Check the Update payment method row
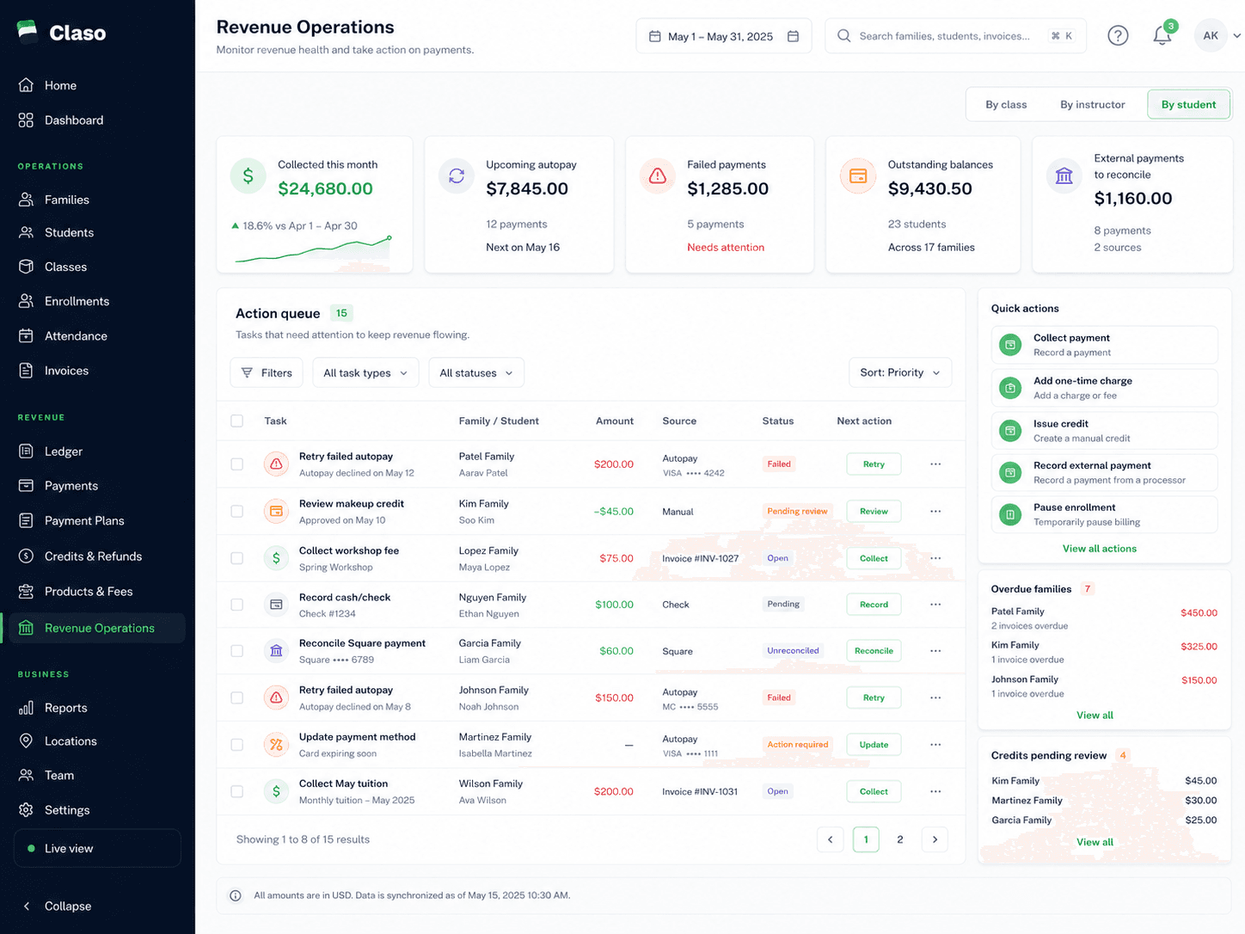This screenshot has width=1245, height=934. pos(236,745)
